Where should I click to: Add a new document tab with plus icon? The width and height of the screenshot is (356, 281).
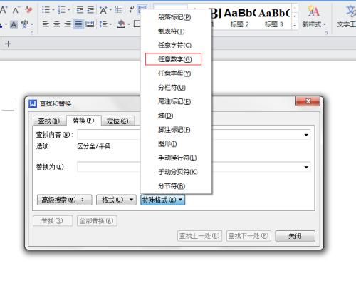point(9,44)
